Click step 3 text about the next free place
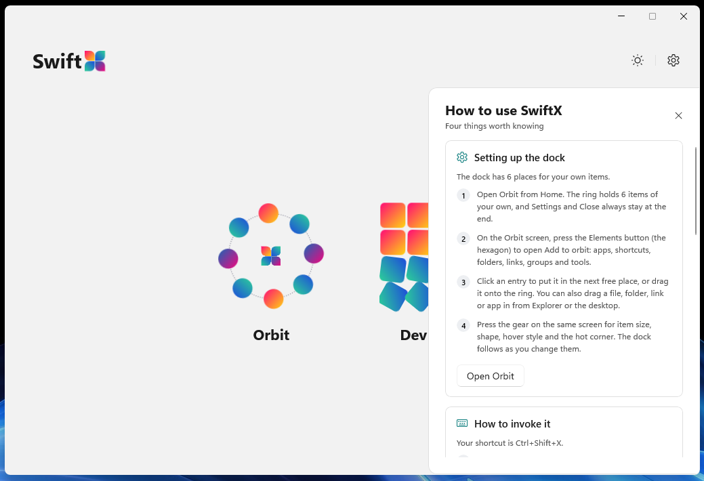704x481 pixels. (x=573, y=293)
